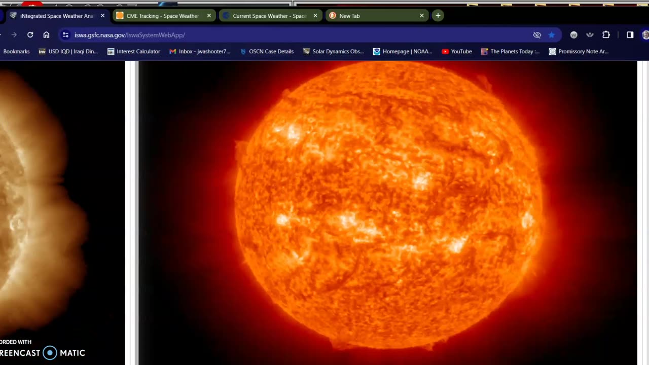Open the Bookmarks folder in bookmarks bar

pyautogui.click(x=16, y=51)
